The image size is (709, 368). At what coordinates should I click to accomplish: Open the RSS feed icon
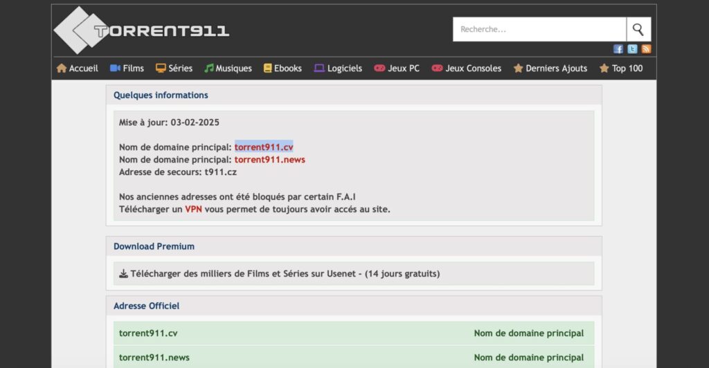[646, 49]
